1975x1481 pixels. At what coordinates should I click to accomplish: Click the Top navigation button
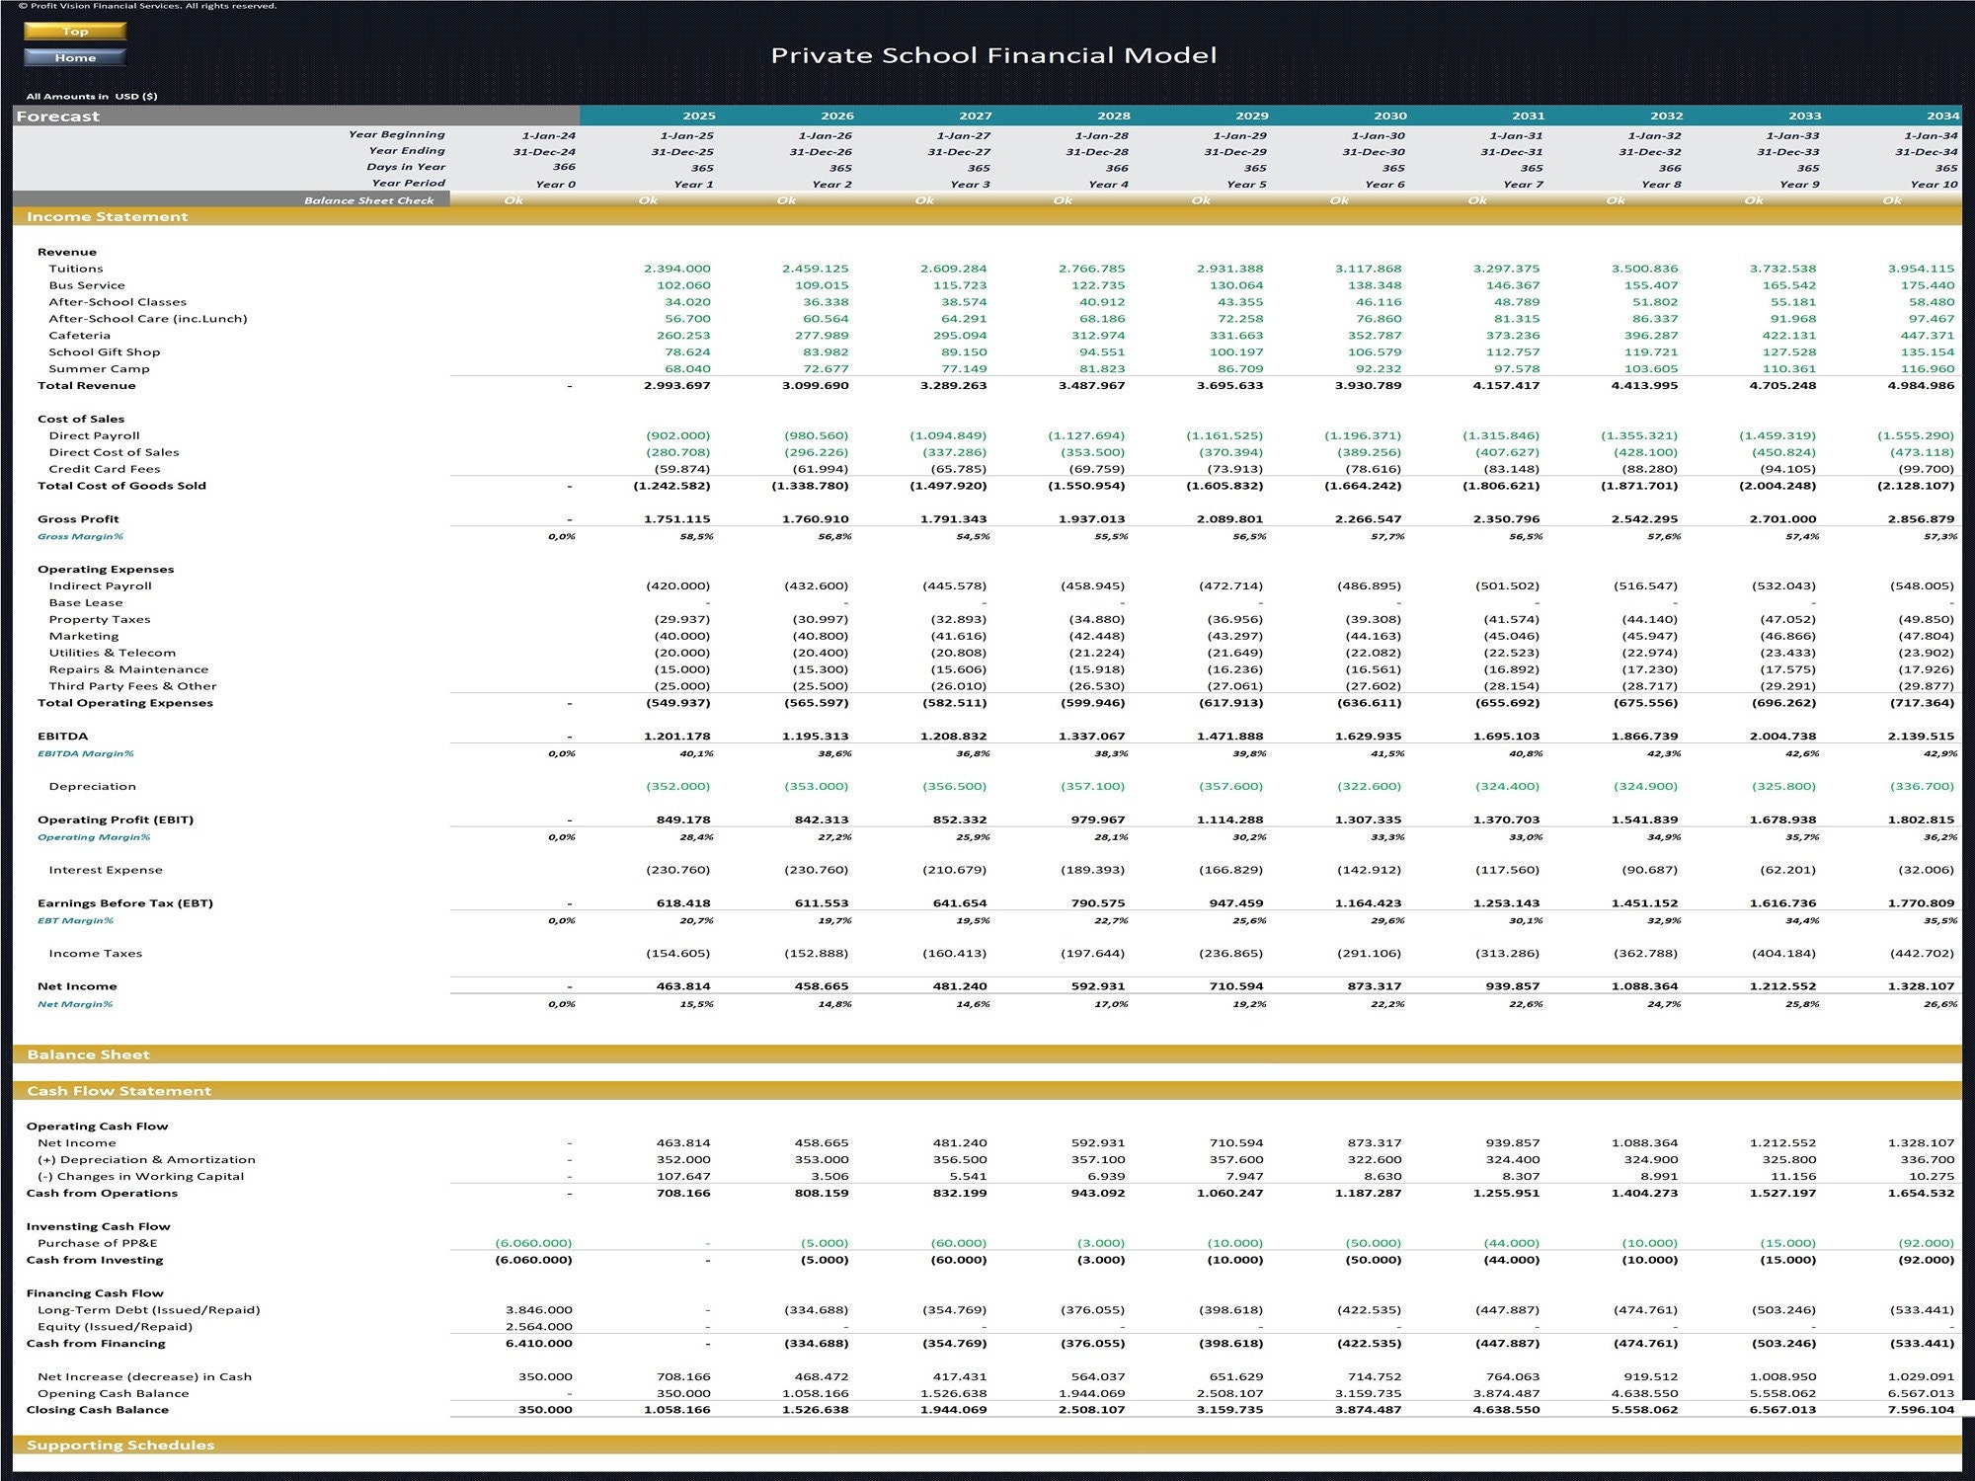[73, 31]
